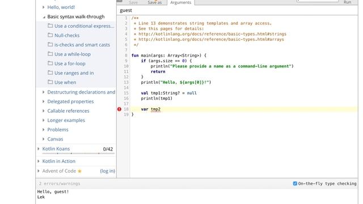Click the Save button

(x=133, y=2)
